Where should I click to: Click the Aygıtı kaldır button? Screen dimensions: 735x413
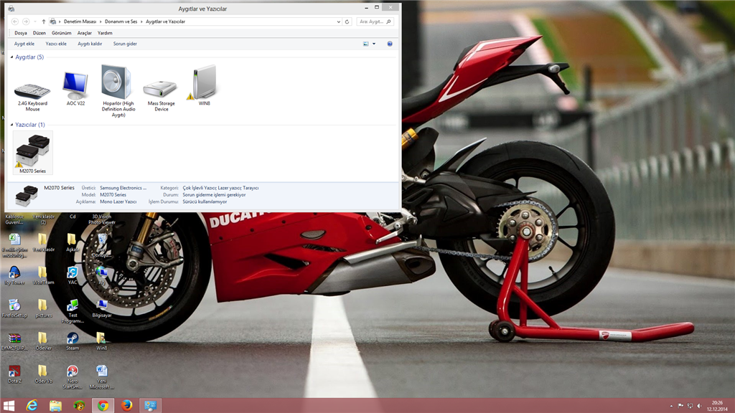pyautogui.click(x=90, y=44)
